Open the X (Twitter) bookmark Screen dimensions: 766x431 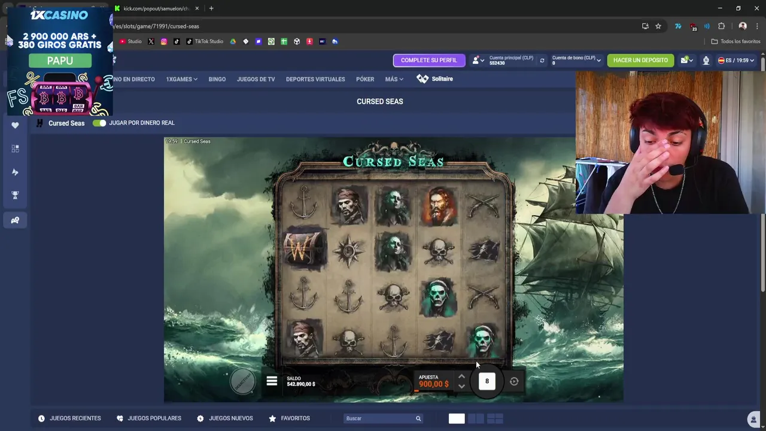tap(151, 41)
